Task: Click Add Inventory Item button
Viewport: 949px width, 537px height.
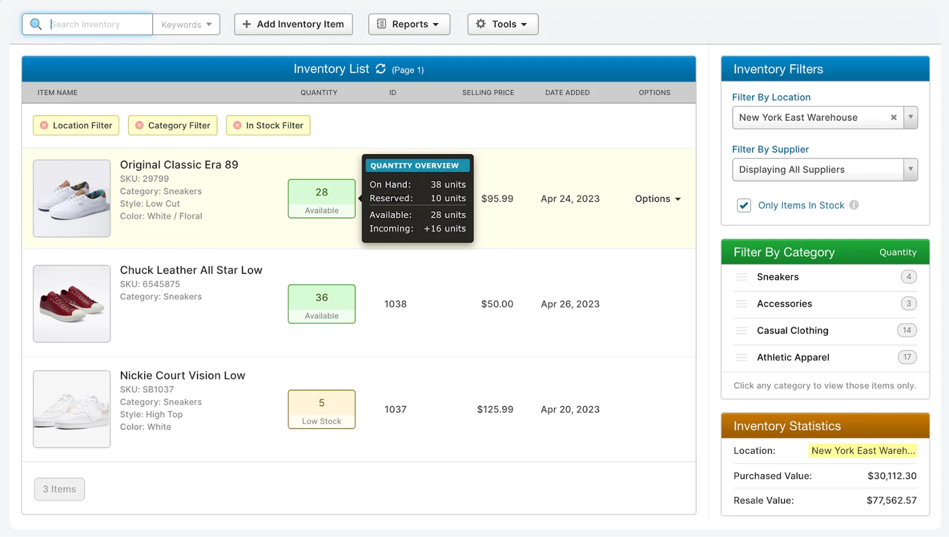Action: (294, 24)
